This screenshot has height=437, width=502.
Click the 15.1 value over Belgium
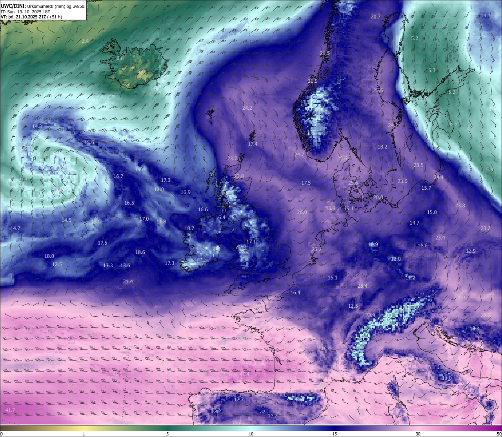[333, 277]
